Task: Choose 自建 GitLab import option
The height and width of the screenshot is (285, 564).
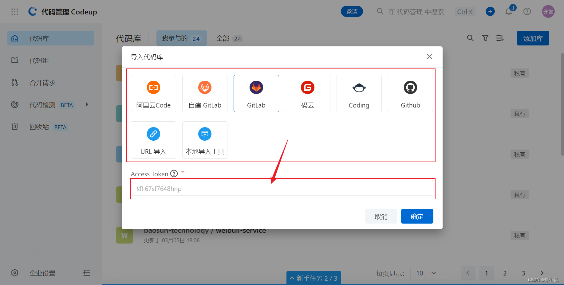Action: pyautogui.click(x=205, y=93)
